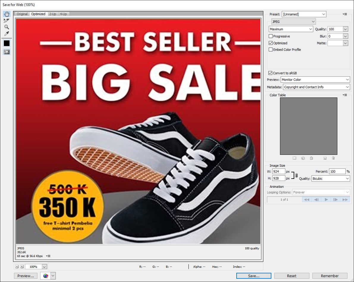
Task: Open the Maximum compression quality dropdown
Action: click(x=291, y=29)
